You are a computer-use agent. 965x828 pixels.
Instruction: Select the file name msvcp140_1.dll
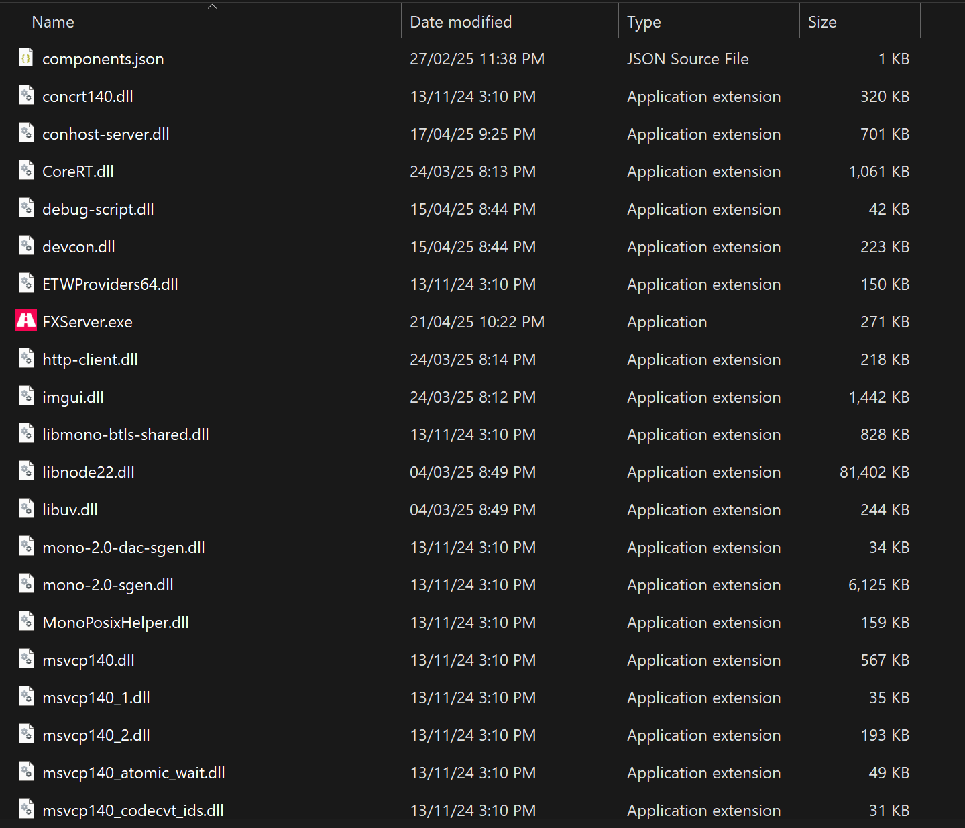coord(96,698)
